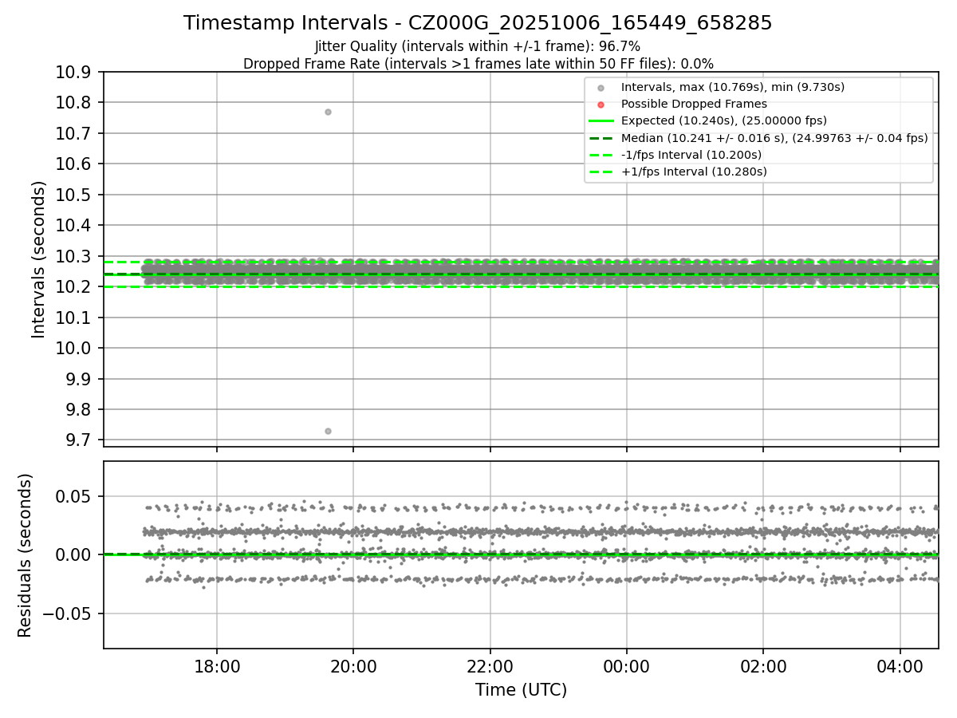Click legend entry "-1/fps Interval (10.200s)"
Screen dimensions: 957x718
691,154
